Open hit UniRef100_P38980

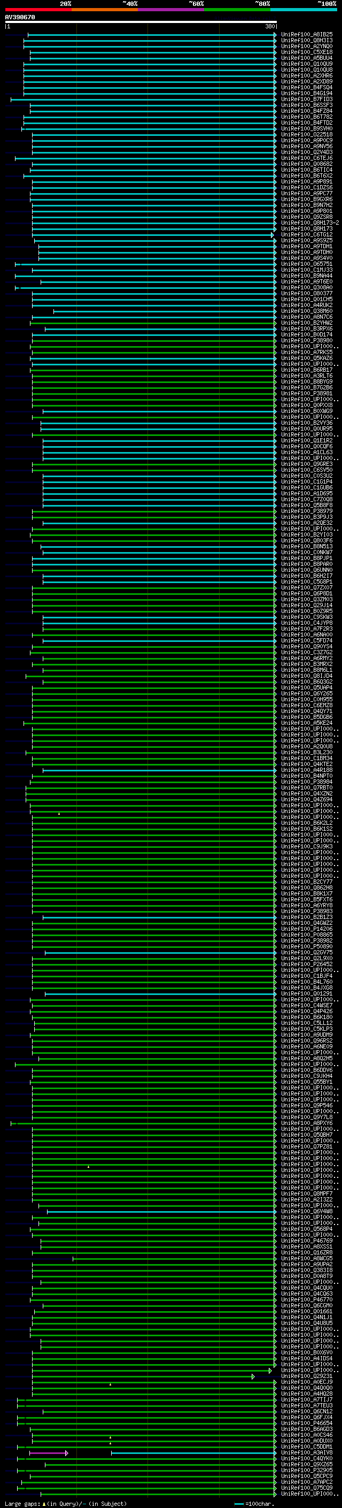307,340
